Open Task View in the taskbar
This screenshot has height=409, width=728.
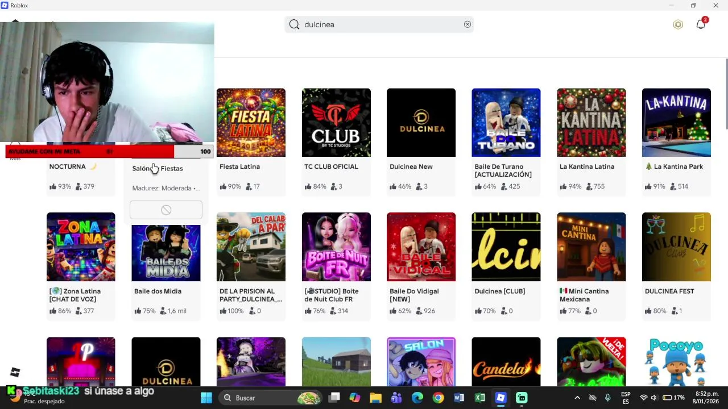pos(334,398)
